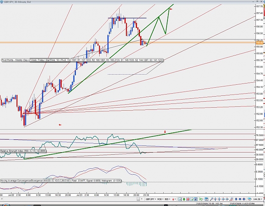265x206 pixels.
Task: Click the first framed icon after candlestick dropdown
Action: pos(180,199)
